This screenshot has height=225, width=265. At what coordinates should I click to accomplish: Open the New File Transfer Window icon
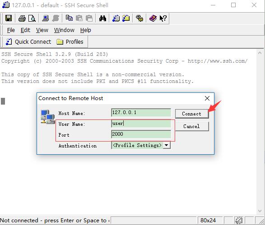pyautogui.click(x=126, y=18)
